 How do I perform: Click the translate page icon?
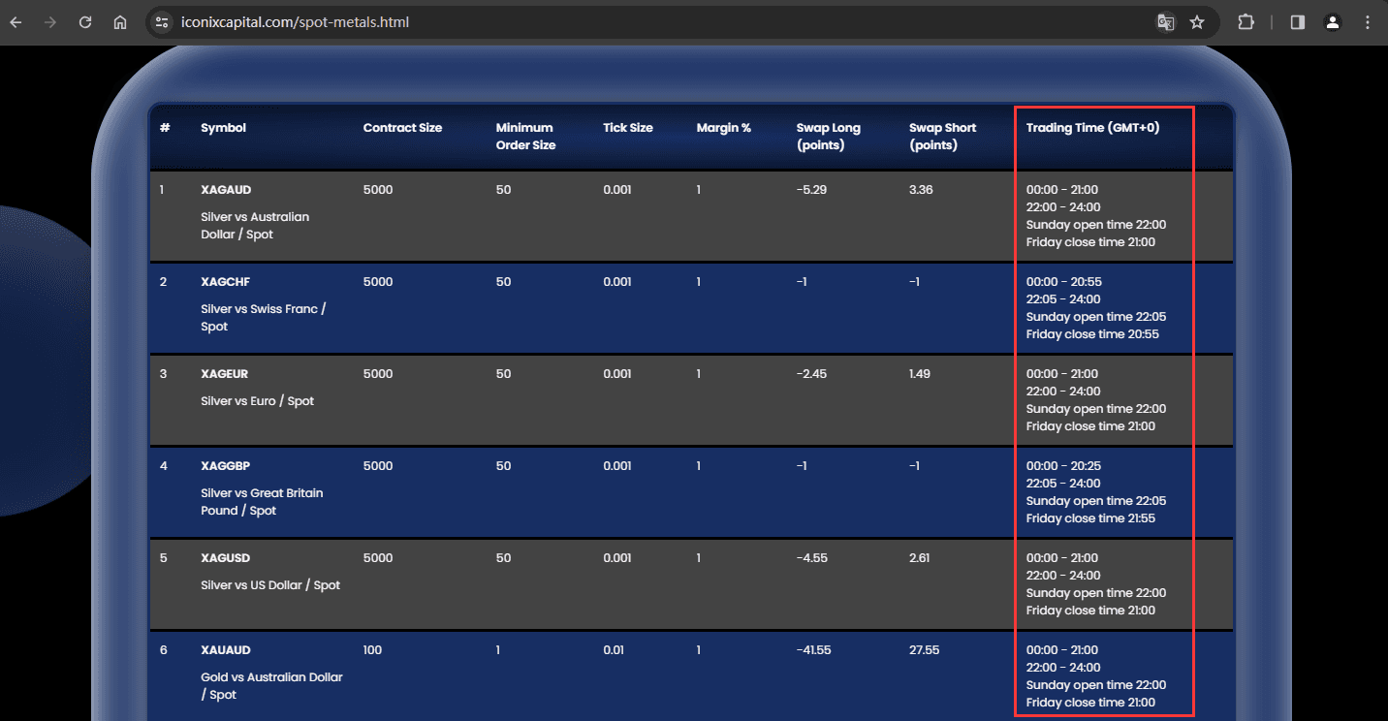coord(1166,22)
